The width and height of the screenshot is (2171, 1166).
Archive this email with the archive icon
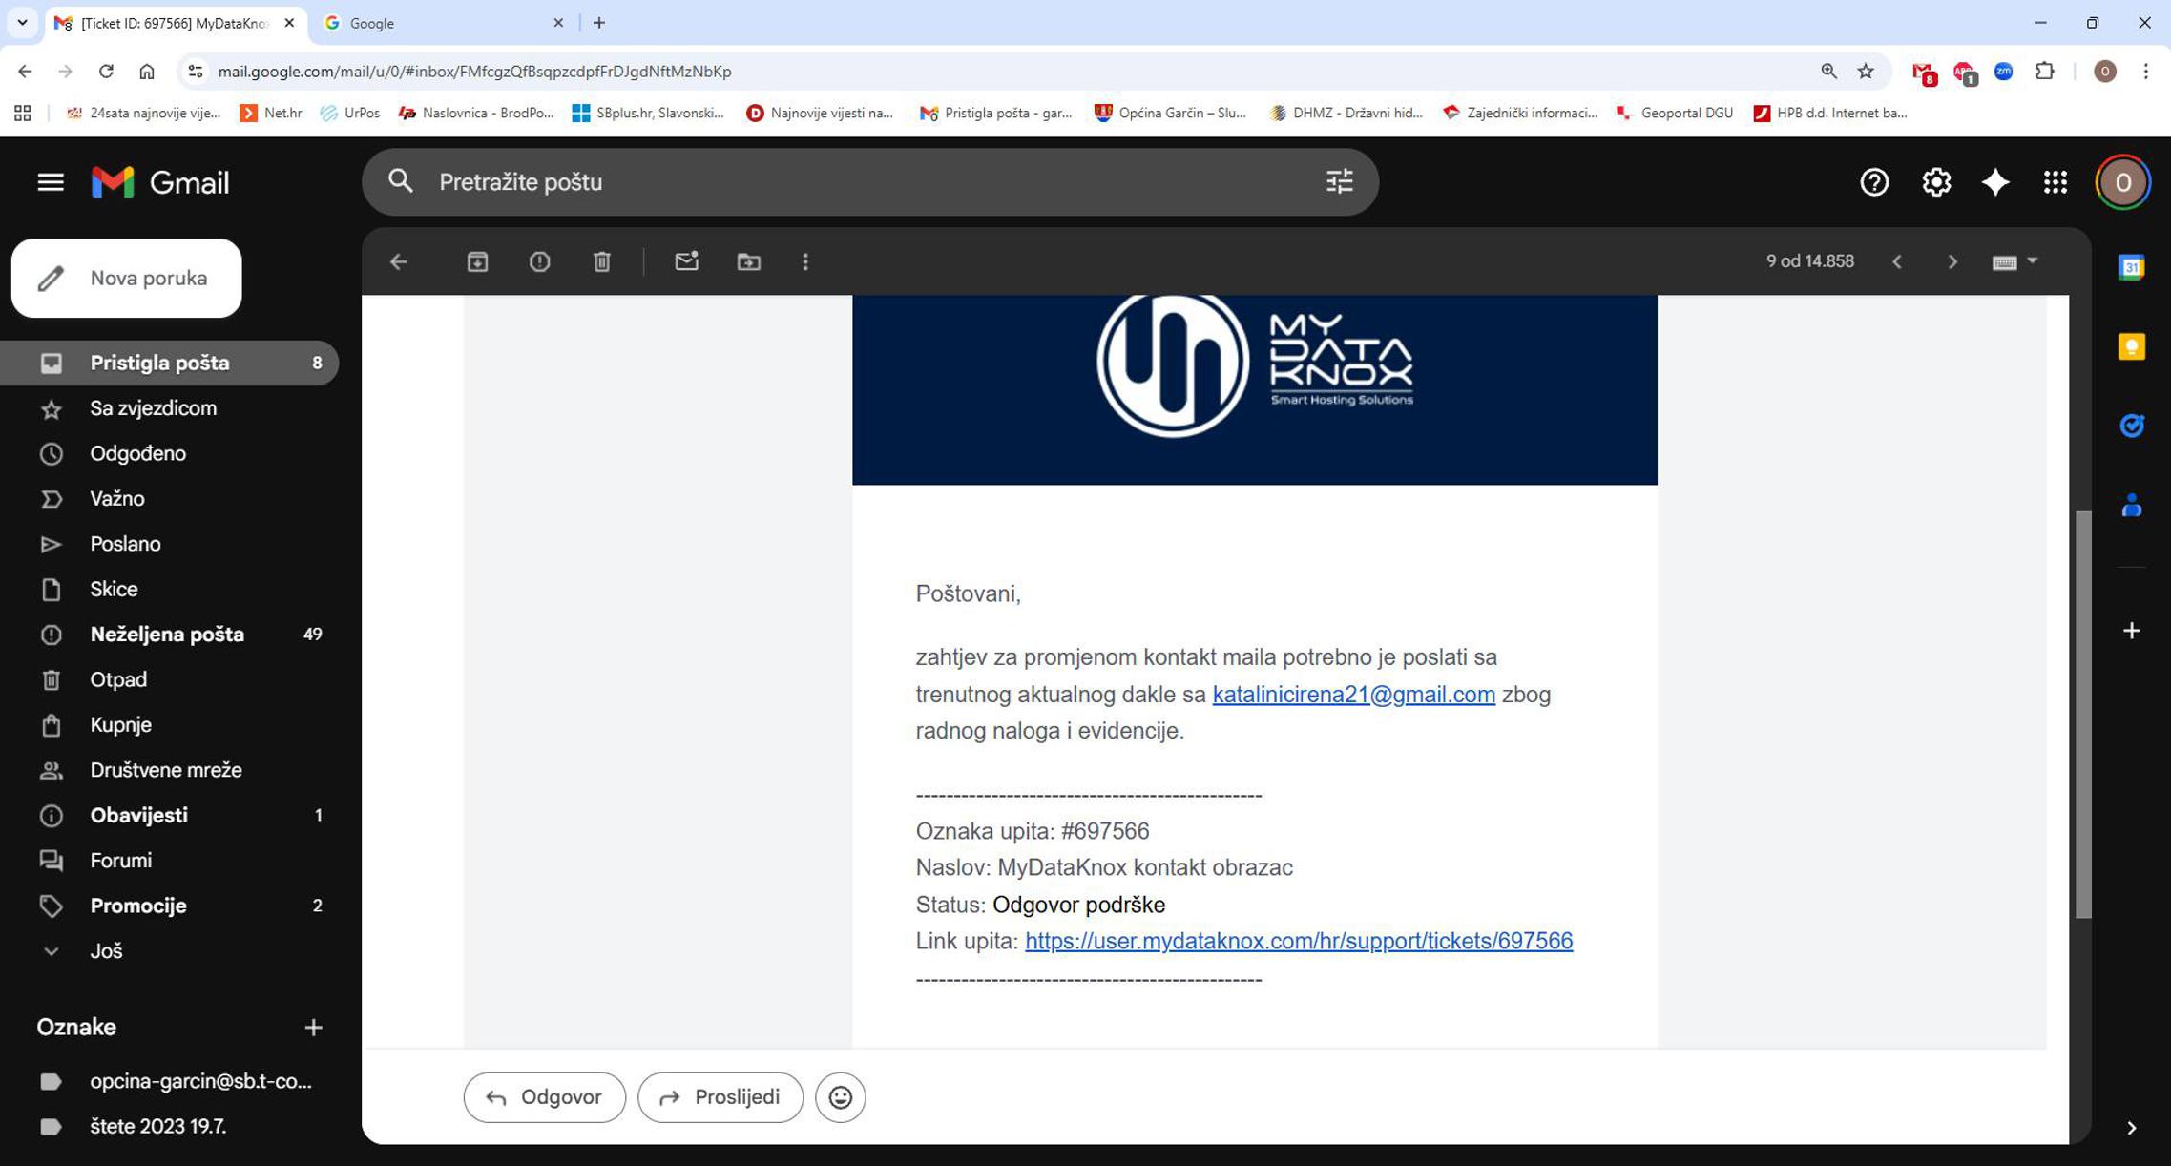pyautogui.click(x=477, y=261)
